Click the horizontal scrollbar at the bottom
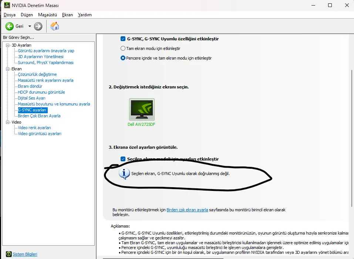Screen dimensions: 354x259 (x=163, y=258)
